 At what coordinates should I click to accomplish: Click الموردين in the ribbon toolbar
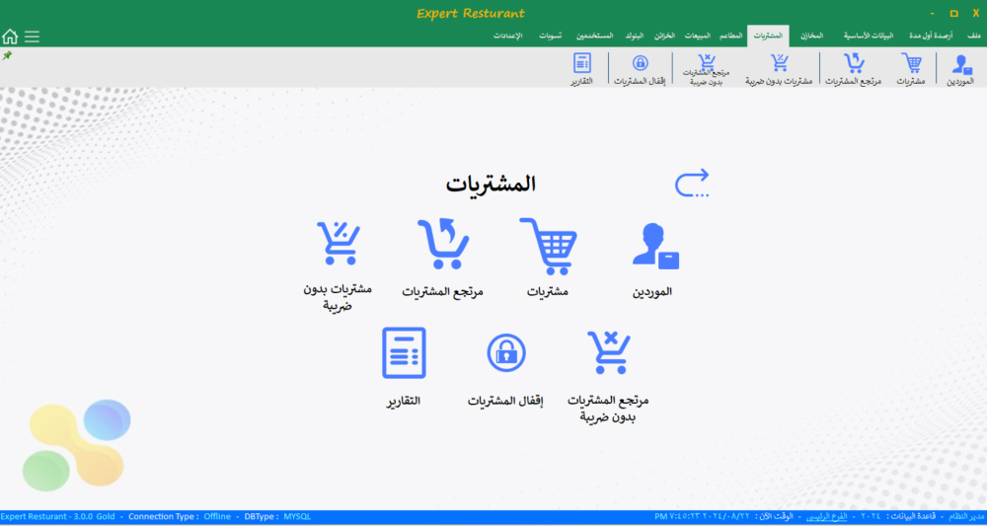[959, 71]
